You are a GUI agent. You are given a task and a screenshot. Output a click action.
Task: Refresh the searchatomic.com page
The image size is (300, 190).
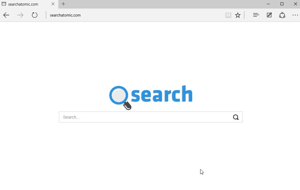[34, 15]
